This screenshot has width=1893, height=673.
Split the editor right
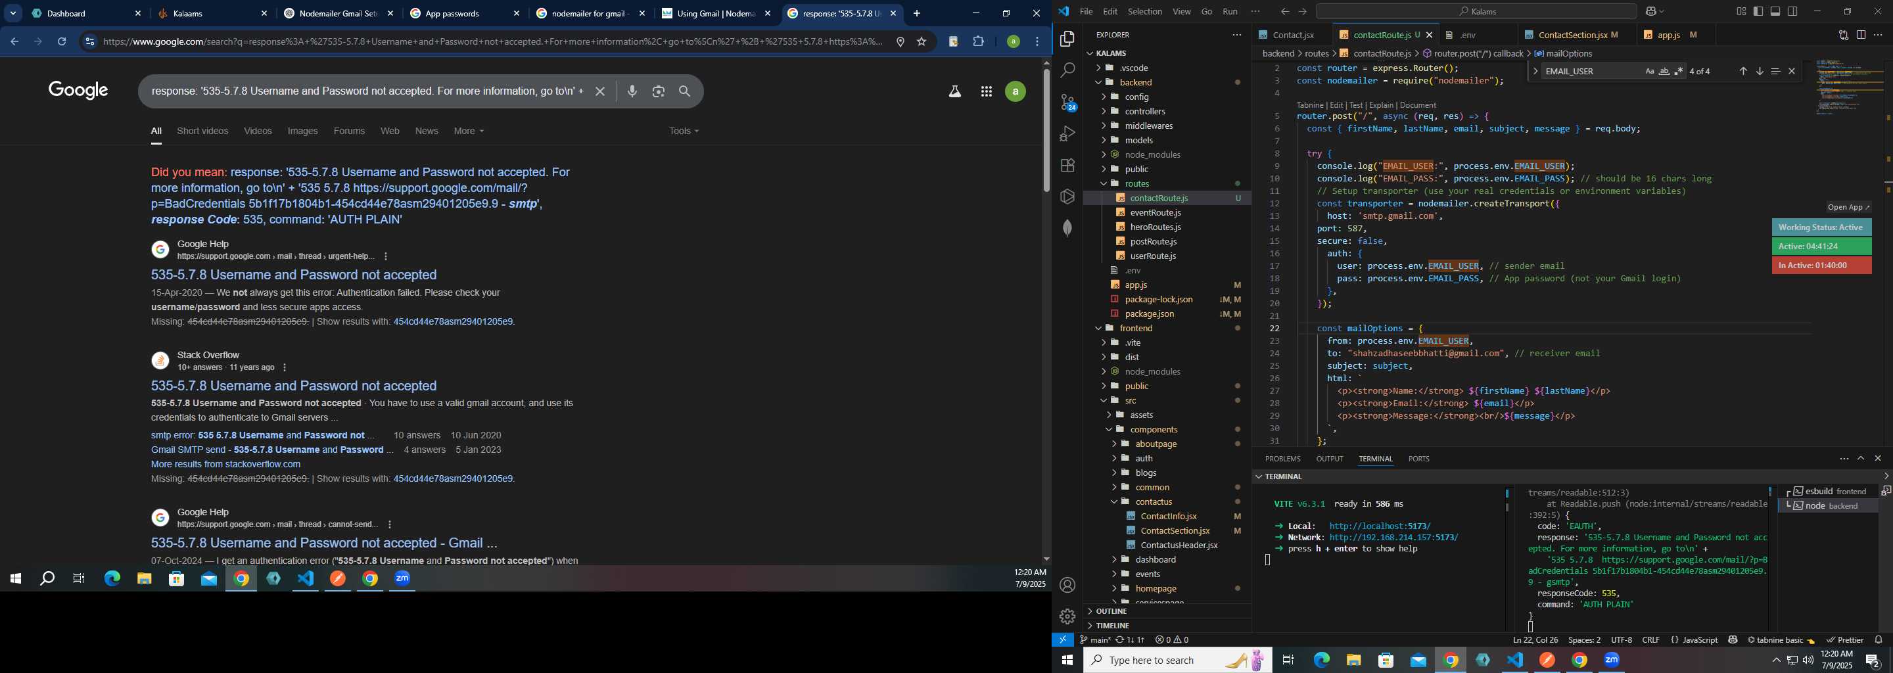point(1861,35)
